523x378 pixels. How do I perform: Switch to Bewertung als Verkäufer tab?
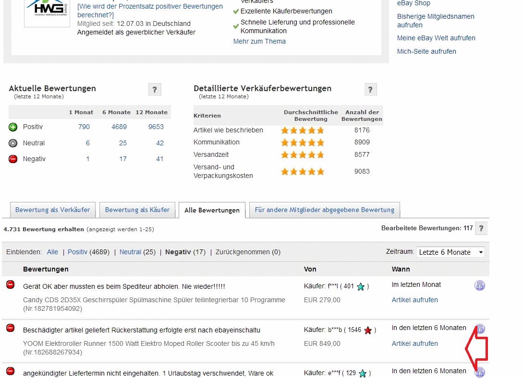click(x=52, y=210)
